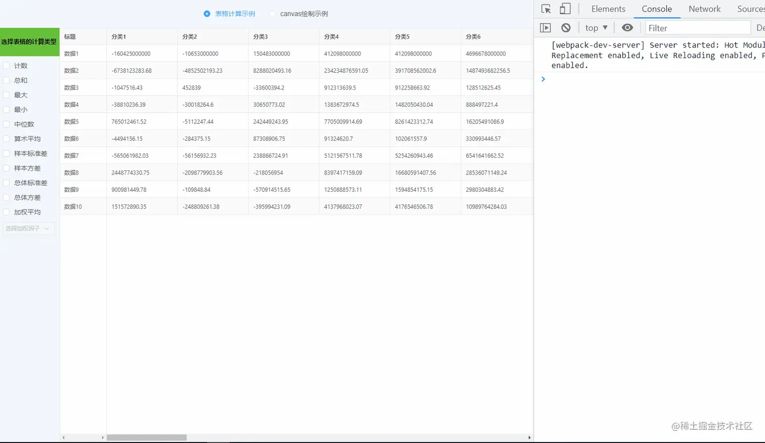The width and height of the screenshot is (765, 443).
Task: Select the 表格计算示例 radio button
Action: [x=207, y=14]
